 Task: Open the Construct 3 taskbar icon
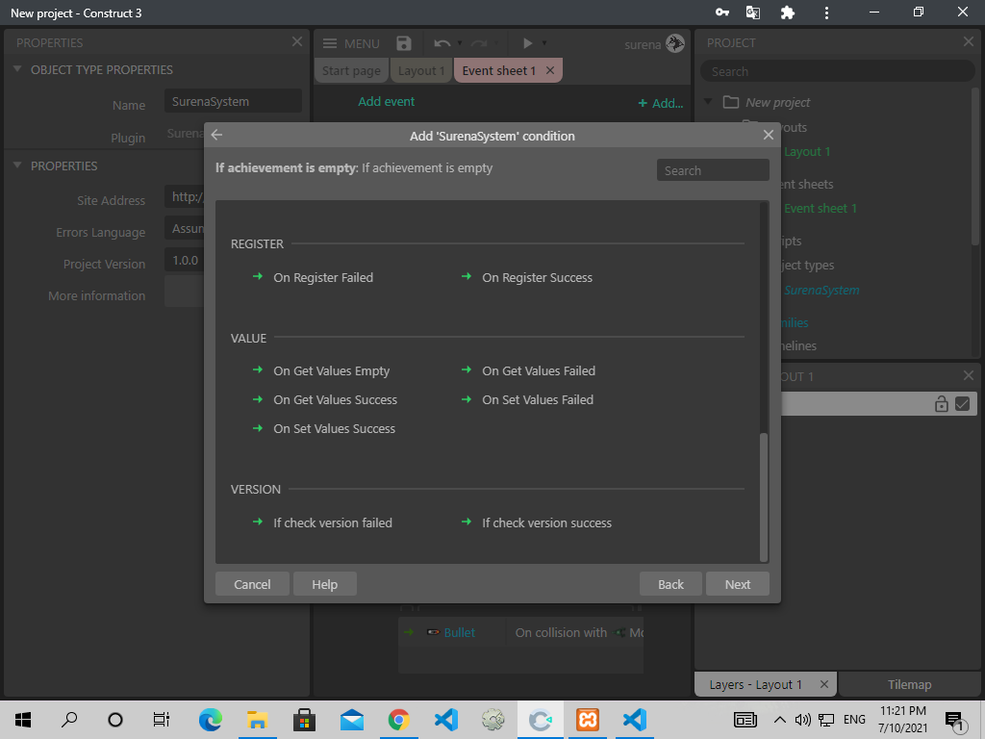click(541, 720)
